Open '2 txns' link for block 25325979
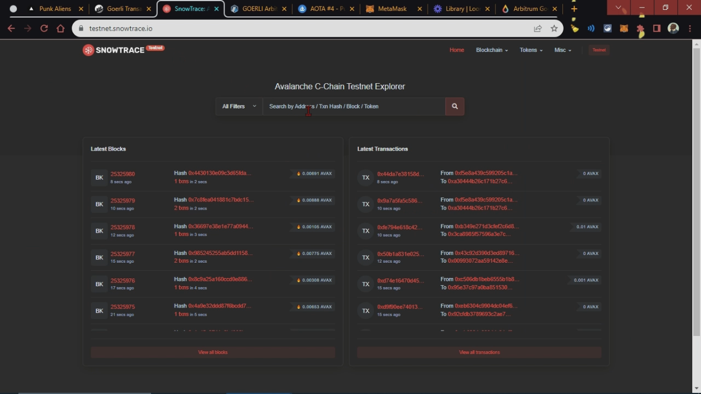The height and width of the screenshot is (394, 701). (x=181, y=208)
